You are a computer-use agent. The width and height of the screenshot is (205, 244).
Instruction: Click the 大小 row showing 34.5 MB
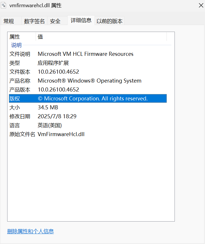pos(48,107)
